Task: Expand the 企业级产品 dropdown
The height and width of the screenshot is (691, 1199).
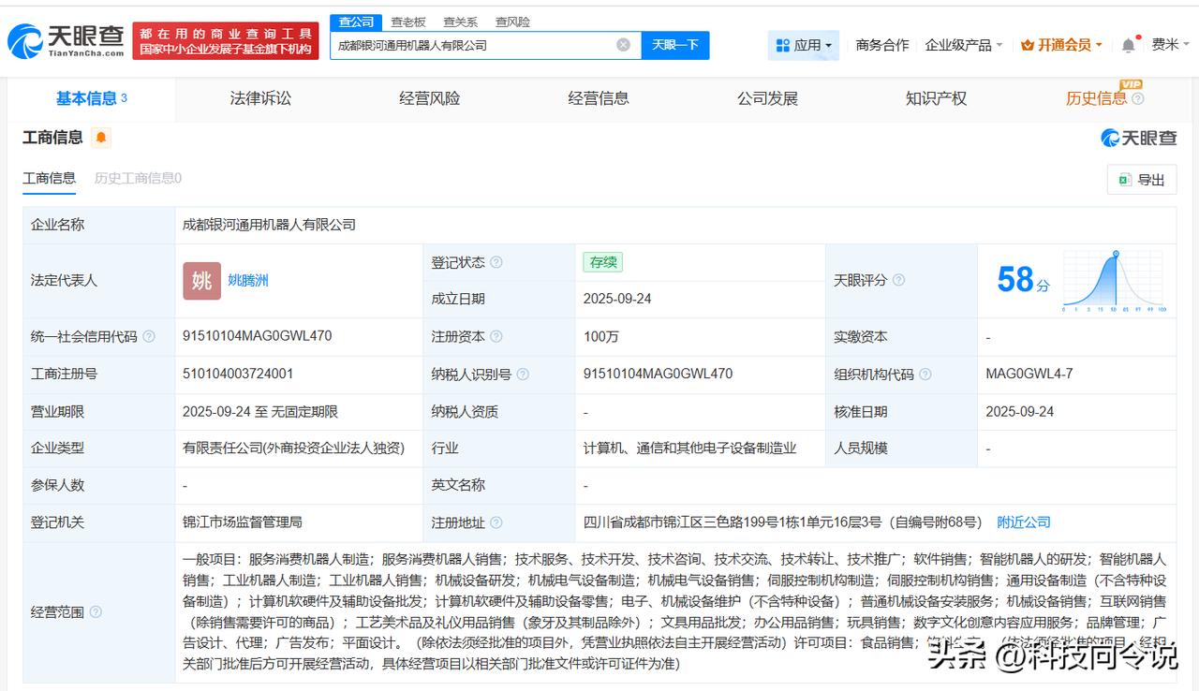Action: coord(964,45)
